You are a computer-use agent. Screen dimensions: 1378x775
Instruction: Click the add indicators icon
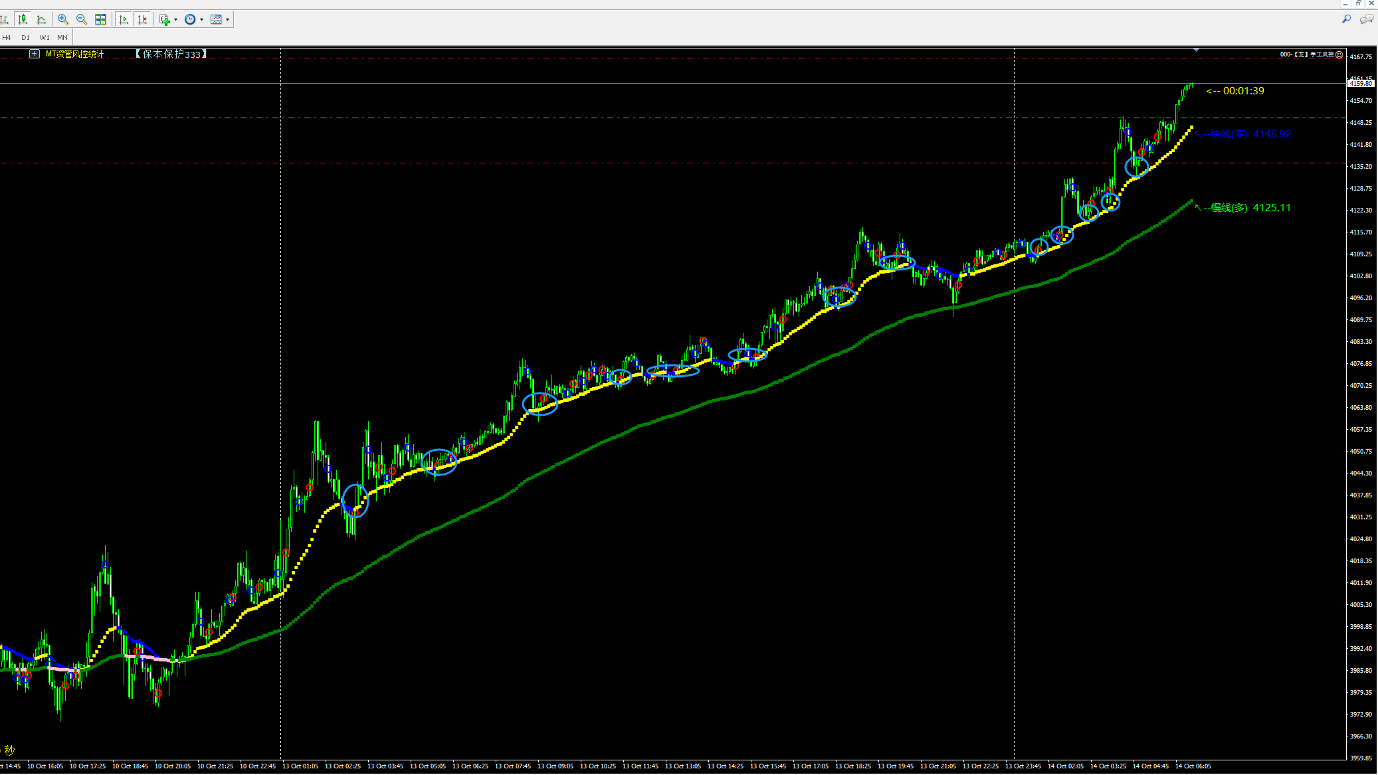(x=165, y=19)
